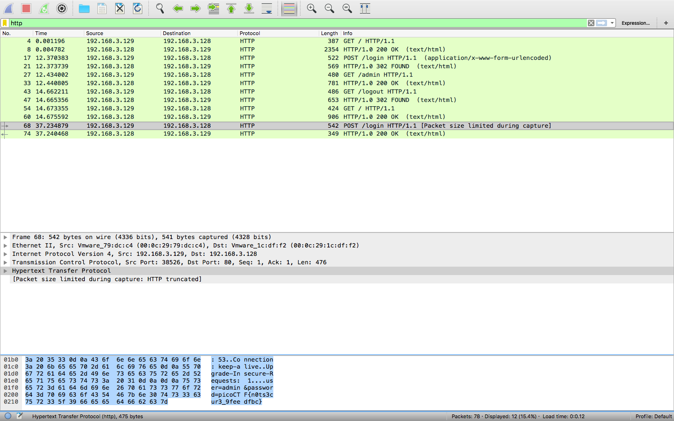Screen dimensions: 674x421
Task: Add a filter with the plus button
Action: coord(666,22)
